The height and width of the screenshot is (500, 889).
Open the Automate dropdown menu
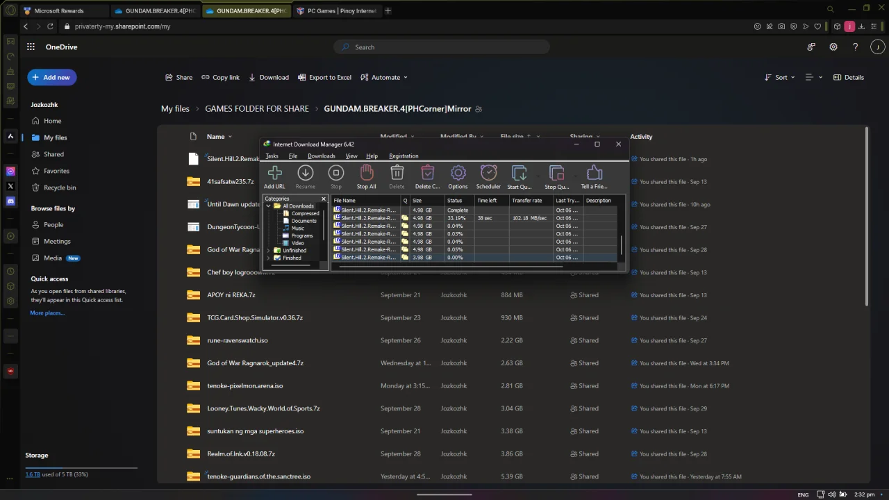click(384, 77)
